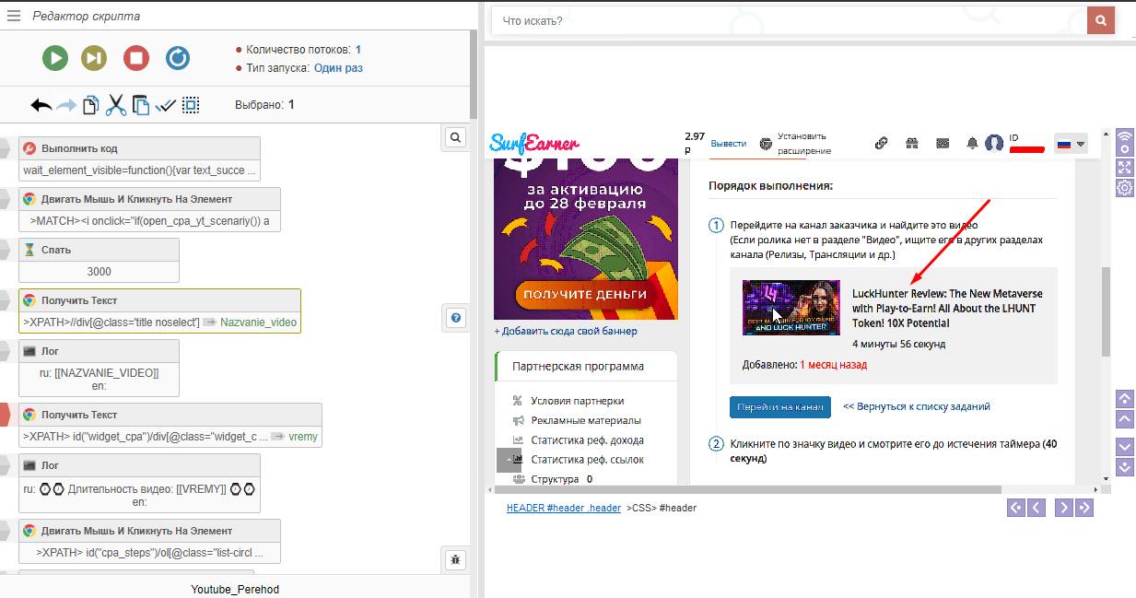Click the undo arrow icon
The width and height of the screenshot is (1136, 598).
tap(41, 105)
